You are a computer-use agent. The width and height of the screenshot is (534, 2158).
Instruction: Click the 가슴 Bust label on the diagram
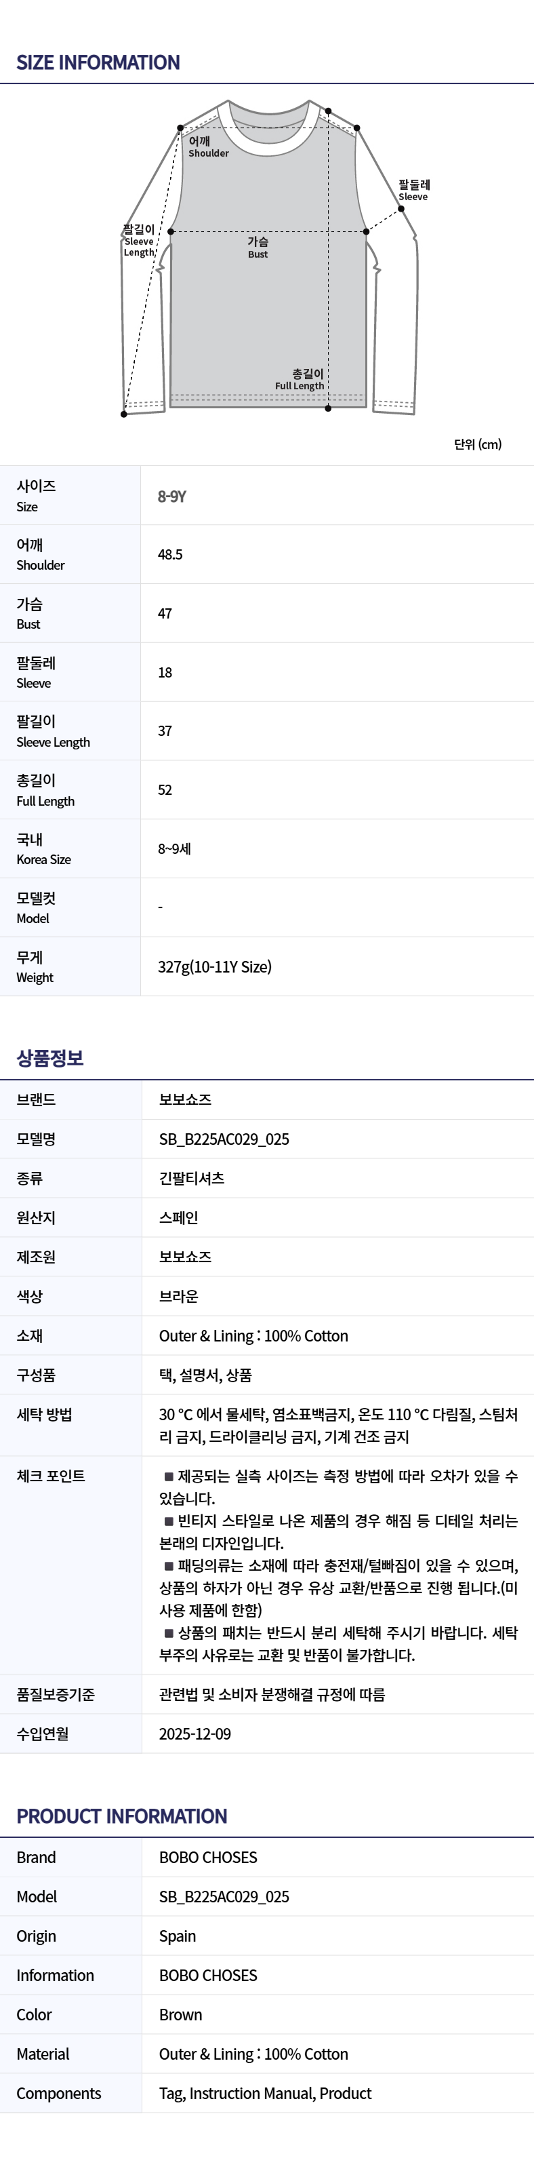258,247
